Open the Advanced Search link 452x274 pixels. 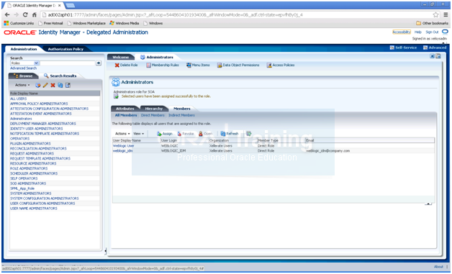[23, 68]
